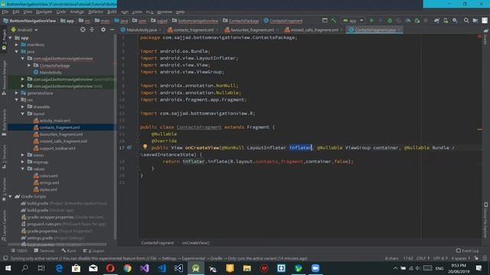Viewport: 490px width, 275px height.
Task: Open the Navigate menu
Action: pos(44,12)
